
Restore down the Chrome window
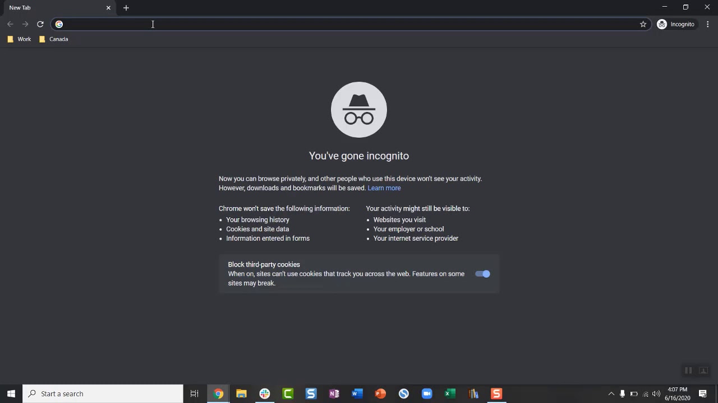click(685, 7)
